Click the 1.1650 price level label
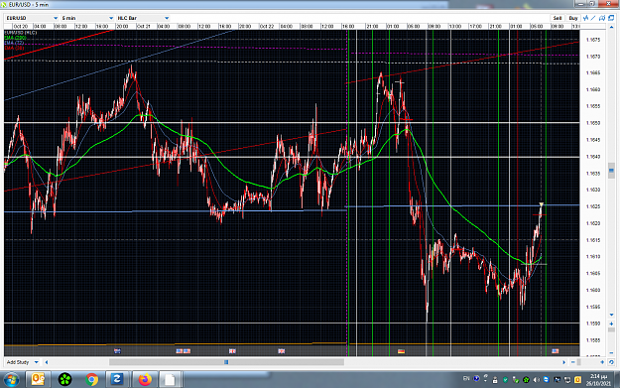The width and height of the screenshot is (620, 388). click(x=593, y=123)
